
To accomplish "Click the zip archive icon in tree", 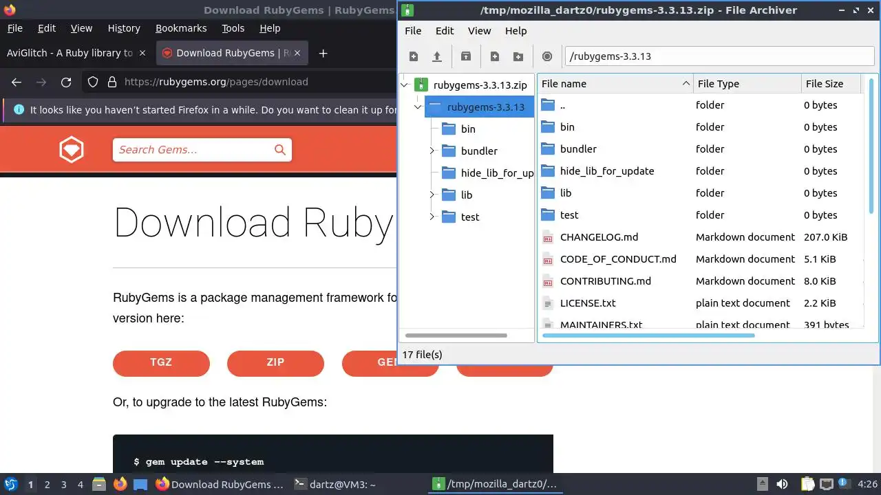I will tap(421, 85).
